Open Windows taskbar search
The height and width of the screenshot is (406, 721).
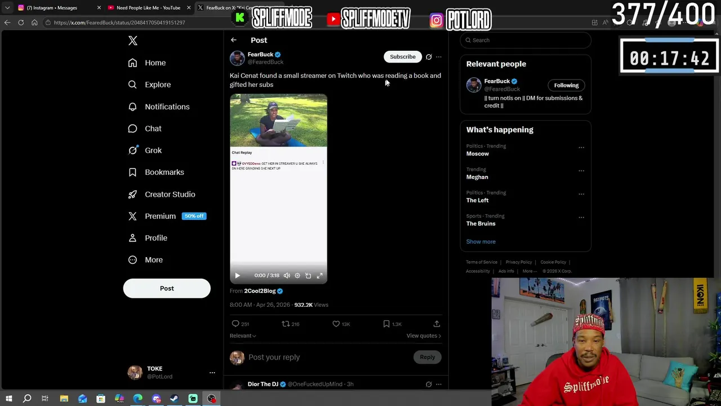click(26, 399)
